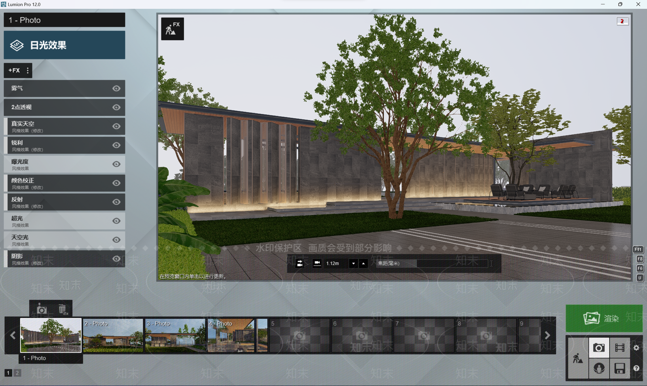Click the store camera viewpoint icon
647x386 pixels.
coord(42,309)
